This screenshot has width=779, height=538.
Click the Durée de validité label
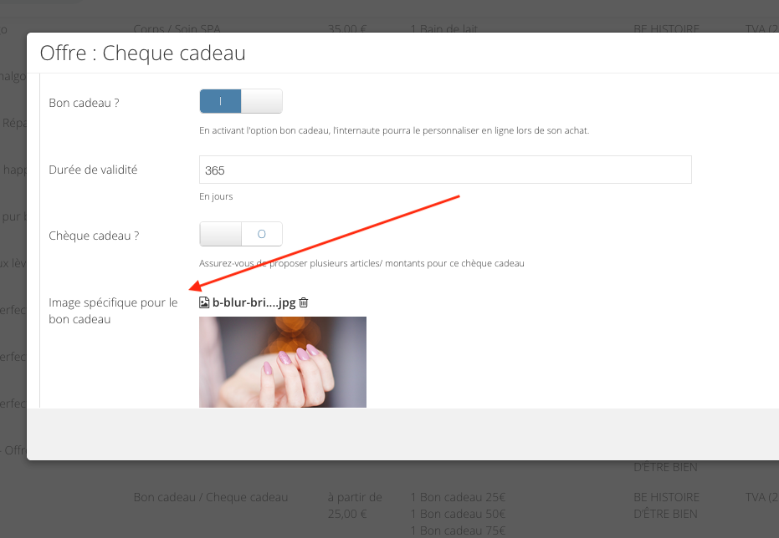[93, 170]
